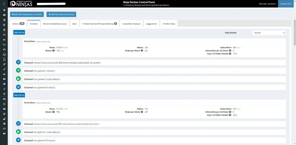Click the help icon beside first Shares
This screenshot has height=145, width=296.
click(x=54, y=50)
